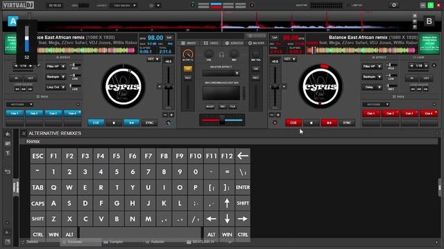Open the Sampler tab at bottom
444x249 pixels.
tap(113, 241)
